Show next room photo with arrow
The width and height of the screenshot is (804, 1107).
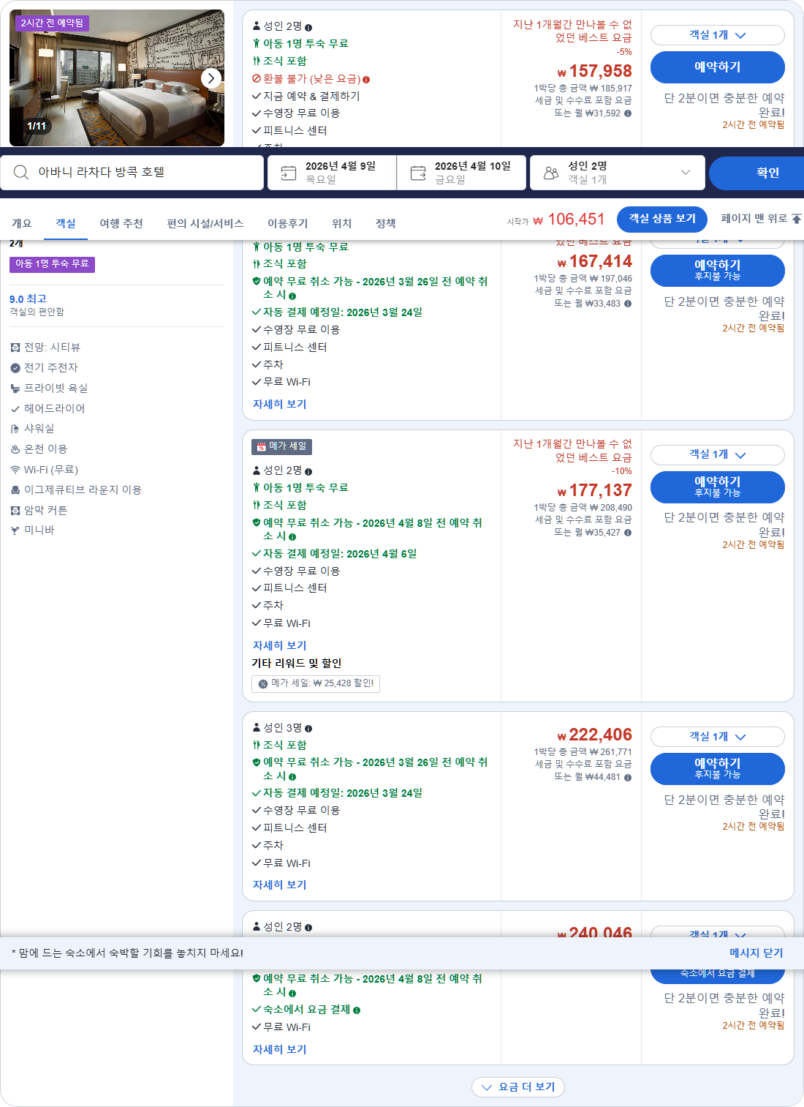click(x=211, y=78)
